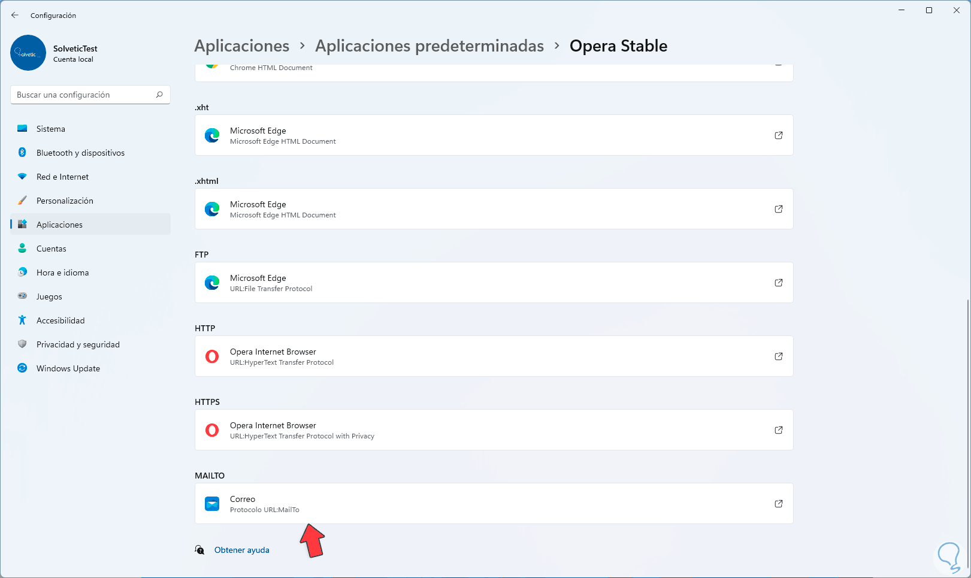Navigate to Aplicaciones predeterminadas breadcrumb
The width and height of the screenshot is (971, 578).
pos(429,46)
